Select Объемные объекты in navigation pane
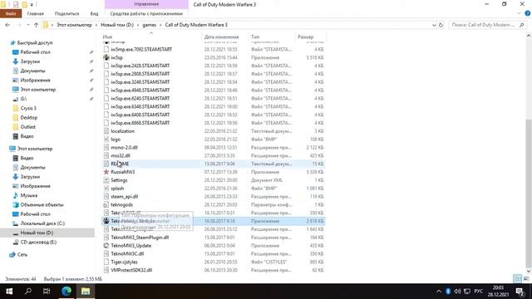This screenshot has height=299, width=532. 42,205
